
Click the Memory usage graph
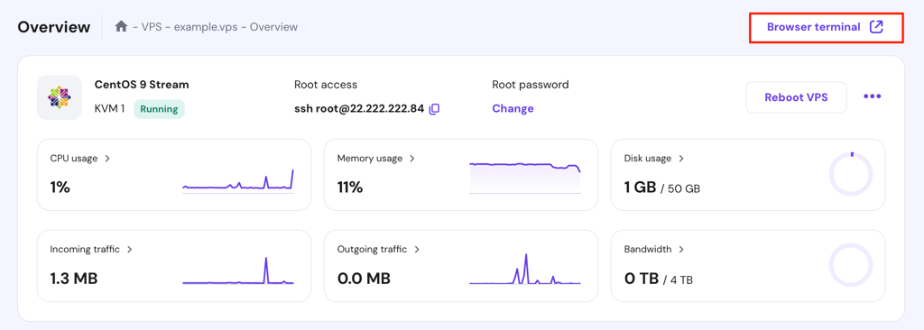point(525,177)
